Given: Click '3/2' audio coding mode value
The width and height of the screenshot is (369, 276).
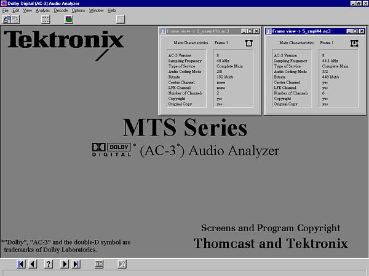Looking at the screenshot, I should point(325,72).
